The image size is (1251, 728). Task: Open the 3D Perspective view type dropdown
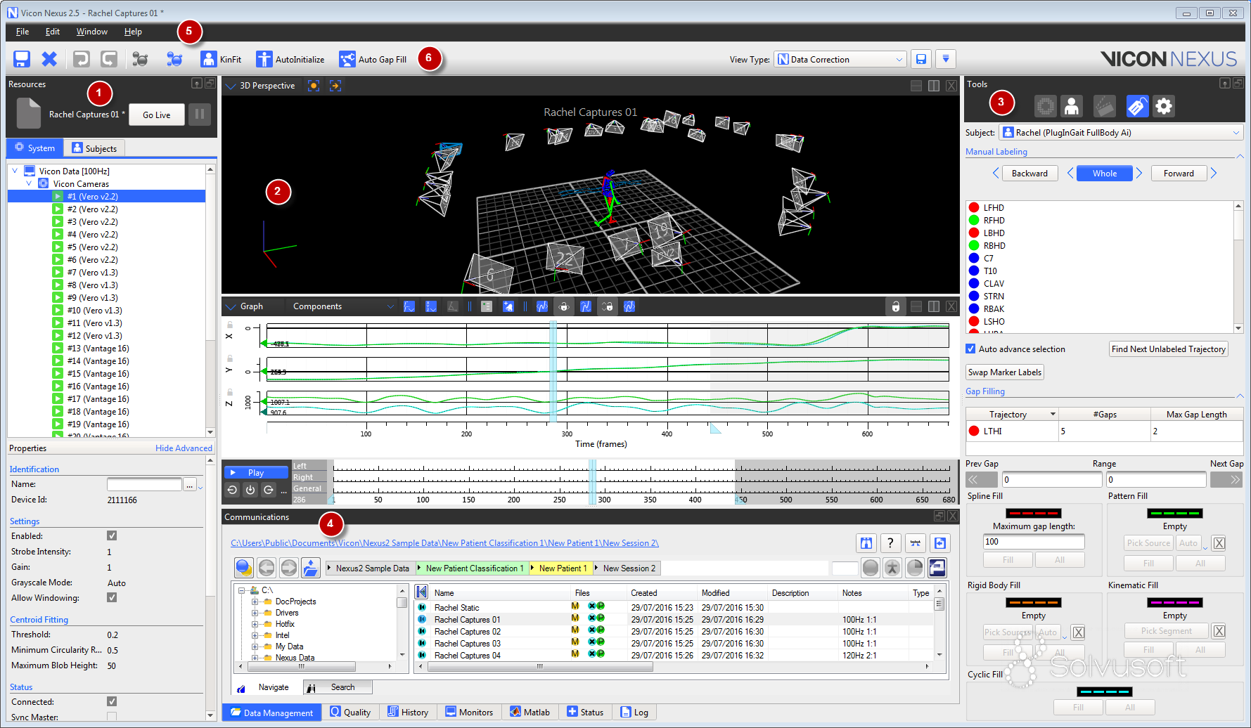click(x=230, y=86)
